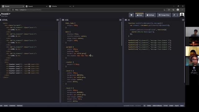Image resolution: width=199 pixels, height=112 pixels.
Task: Open the JS editor settings icon
Action: point(126,20)
